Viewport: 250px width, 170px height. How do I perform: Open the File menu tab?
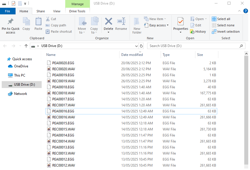pyautogui.click(x=7, y=11)
